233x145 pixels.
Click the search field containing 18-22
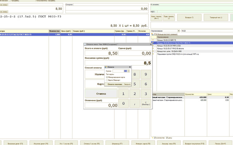207,31
